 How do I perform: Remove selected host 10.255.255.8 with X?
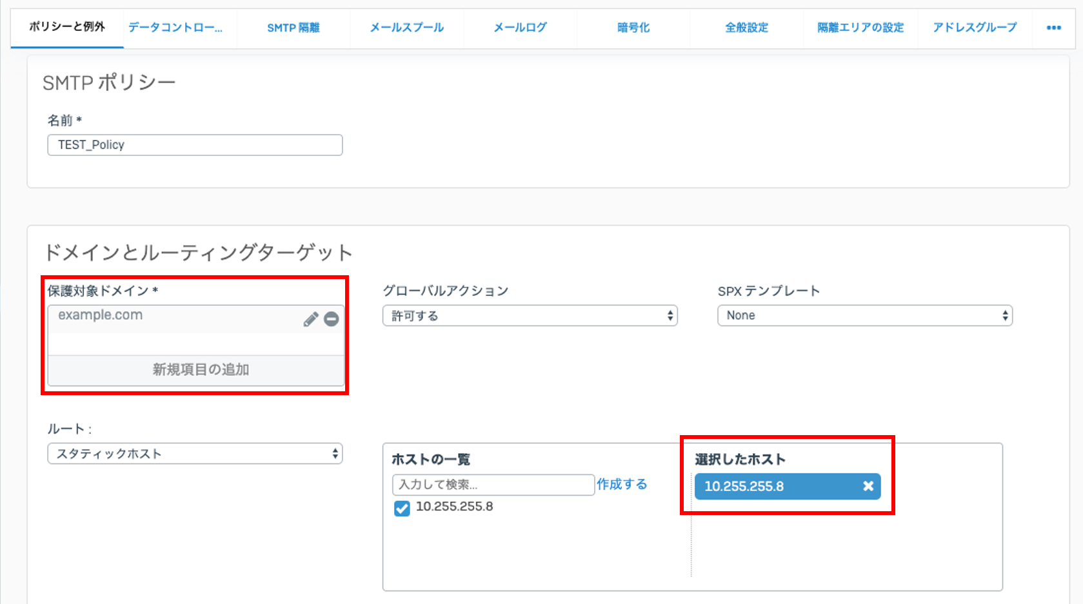coord(868,486)
